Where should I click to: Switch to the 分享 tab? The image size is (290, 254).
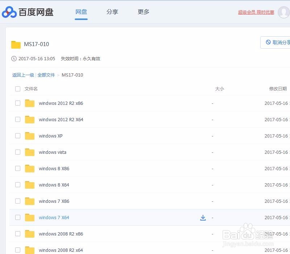[x=112, y=12]
